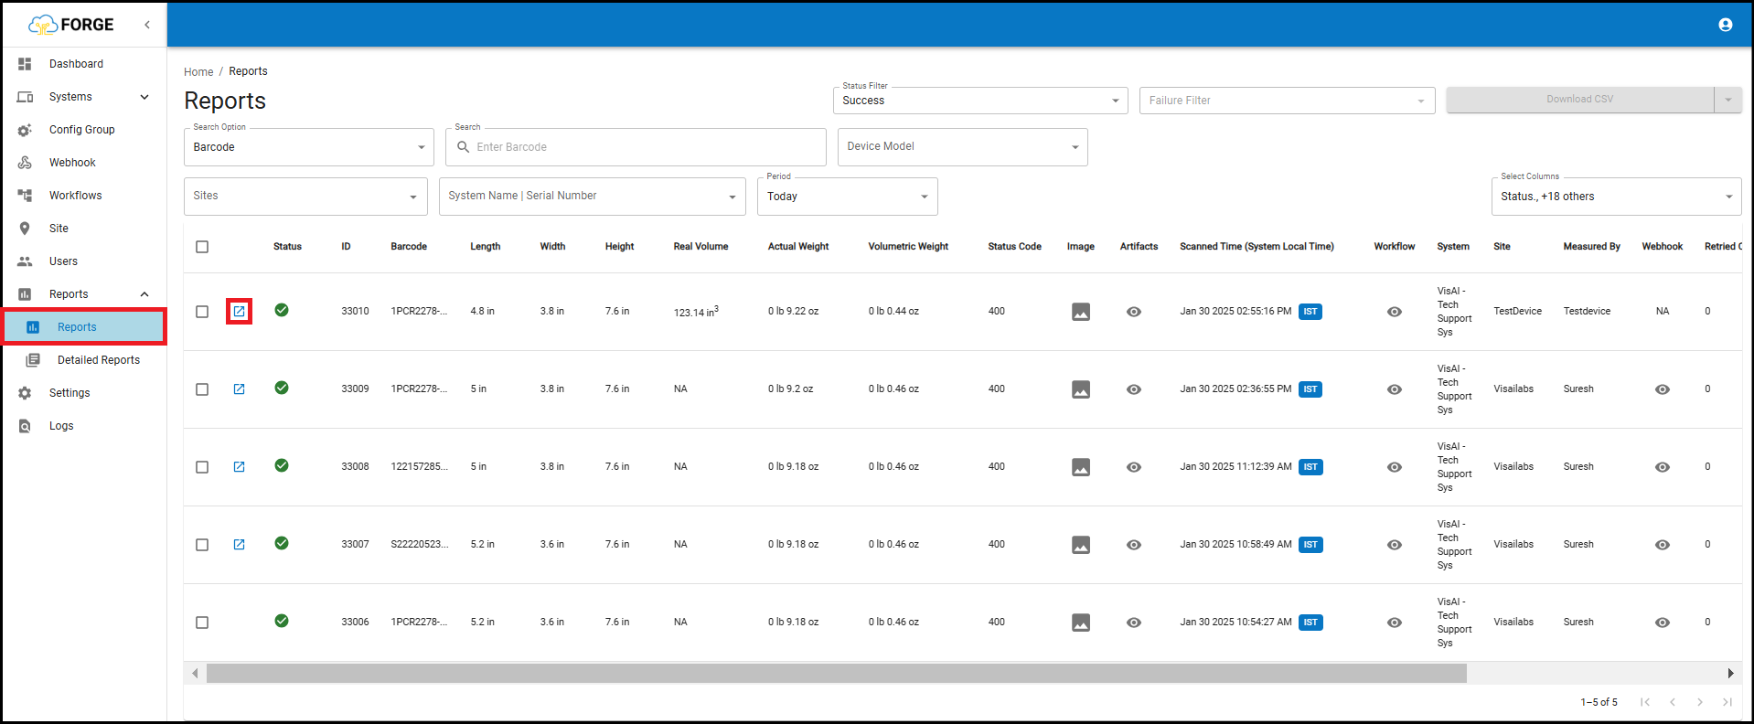The width and height of the screenshot is (1754, 724).
Task: Tick the checkbox for report 33006
Action: coord(202,623)
